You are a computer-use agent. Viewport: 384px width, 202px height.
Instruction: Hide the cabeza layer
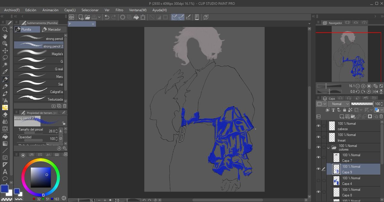click(318, 126)
